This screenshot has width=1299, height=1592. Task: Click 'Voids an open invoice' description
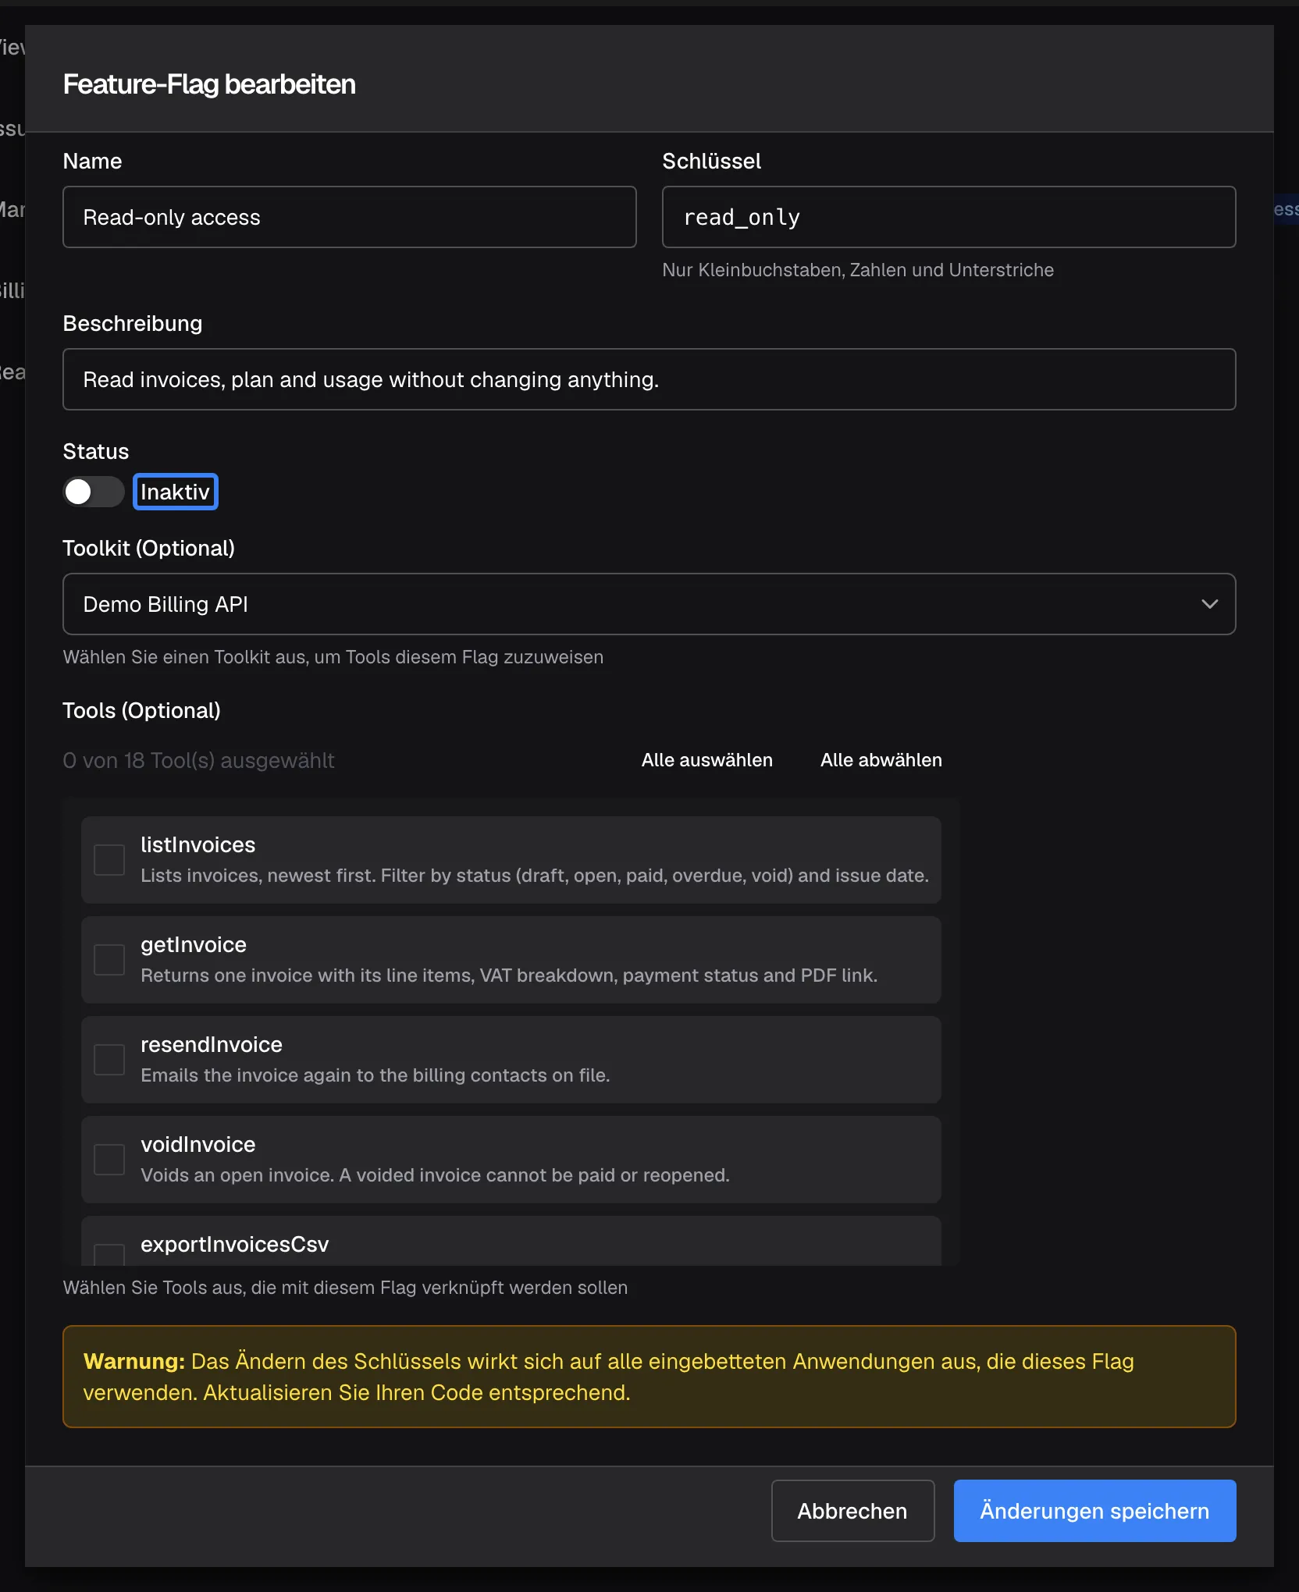pyautogui.click(x=435, y=1175)
